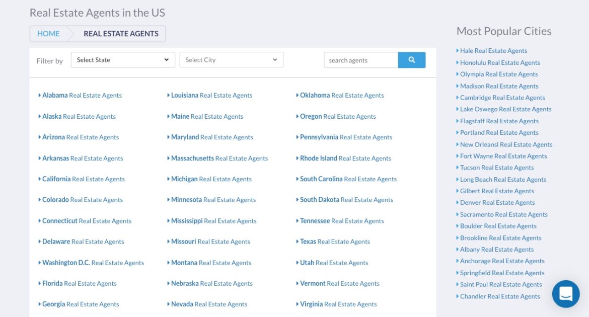Select Lake Oswego Real Estate Agents
Screen dimensions: 589x317
[505, 109]
